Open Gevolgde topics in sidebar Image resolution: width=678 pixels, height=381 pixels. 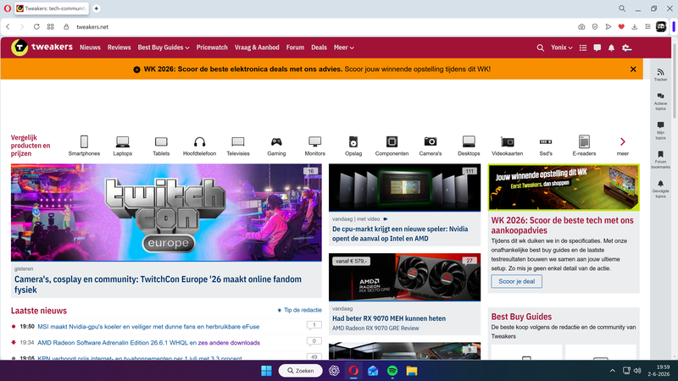pyautogui.click(x=660, y=189)
